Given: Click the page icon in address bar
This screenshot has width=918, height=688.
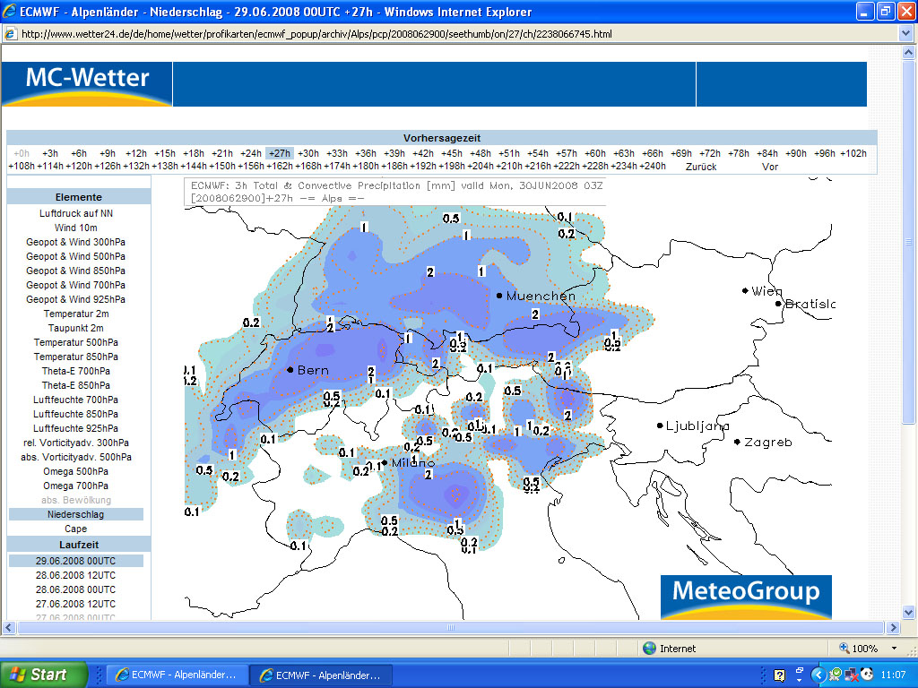Looking at the screenshot, I should point(11,34).
